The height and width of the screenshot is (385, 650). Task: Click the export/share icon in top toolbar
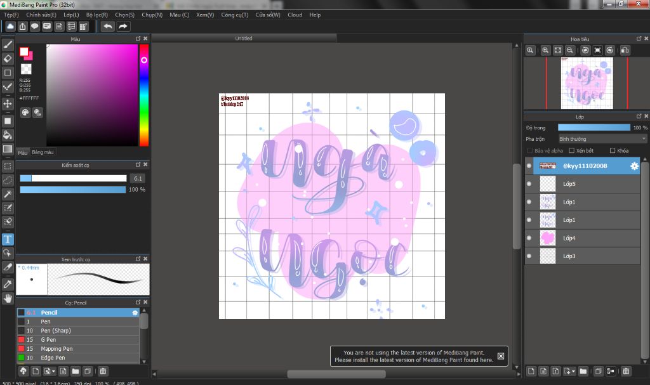pyautogui.click(x=22, y=27)
